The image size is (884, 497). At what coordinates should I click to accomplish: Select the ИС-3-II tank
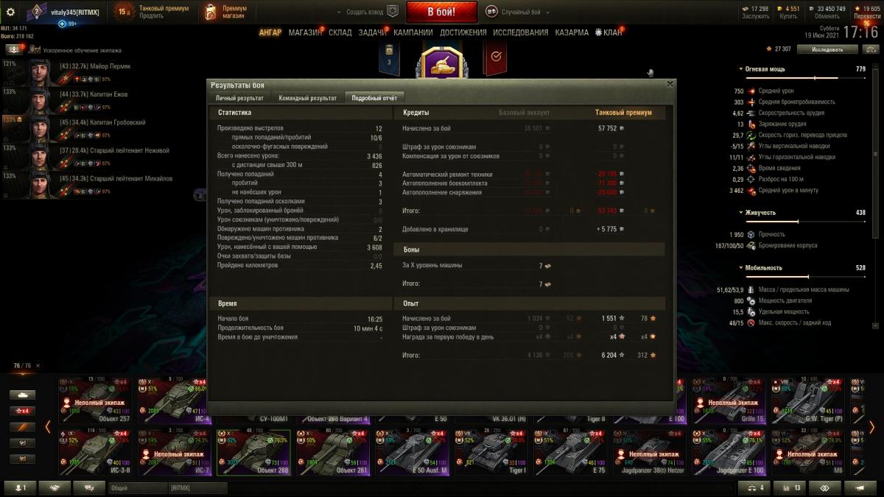(x=94, y=452)
